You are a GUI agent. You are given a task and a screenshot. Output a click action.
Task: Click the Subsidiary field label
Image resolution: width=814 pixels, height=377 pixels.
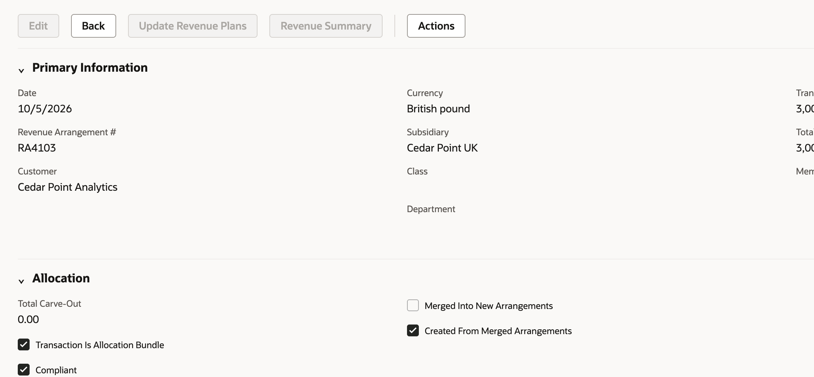pyautogui.click(x=428, y=132)
